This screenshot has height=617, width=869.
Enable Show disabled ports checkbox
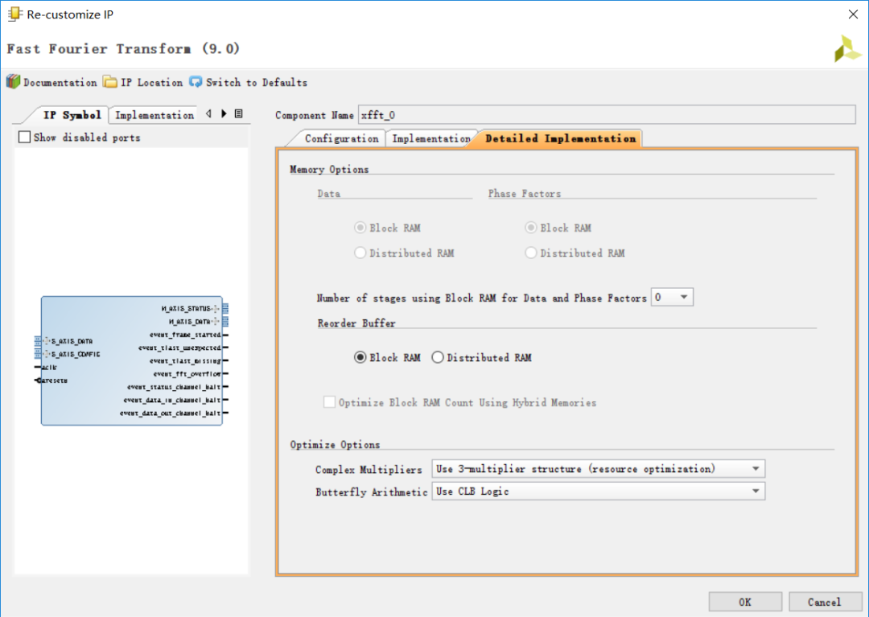click(x=24, y=138)
